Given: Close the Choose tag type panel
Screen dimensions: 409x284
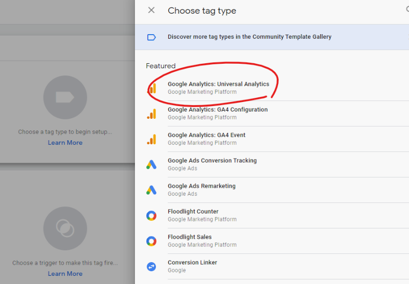Looking at the screenshot, I should (151, 10).
